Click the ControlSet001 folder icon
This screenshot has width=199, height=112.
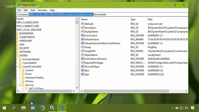click(x=20, y=63)
